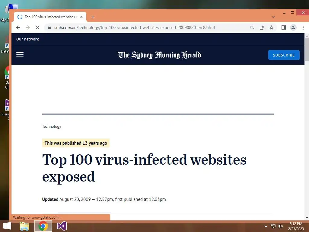Close the 'Top 100 virus-infected websites' tab
Viewport: 309px width, 232px height.
[x=81, y=17]
